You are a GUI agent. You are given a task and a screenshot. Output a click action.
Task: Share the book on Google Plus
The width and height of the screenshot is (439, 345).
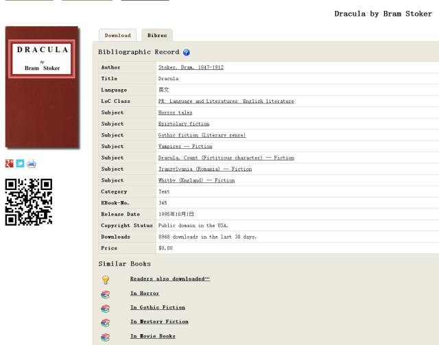10,163
